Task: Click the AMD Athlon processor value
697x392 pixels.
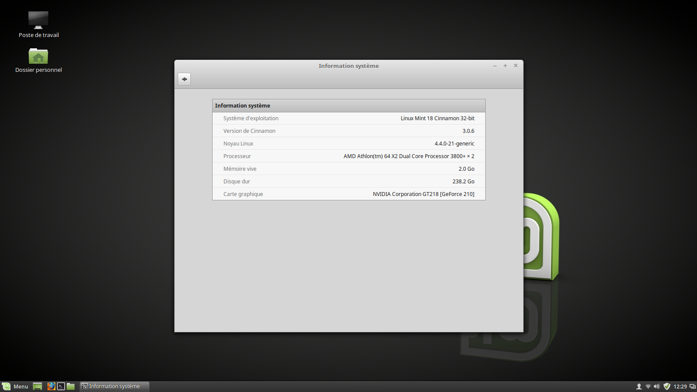Action: [409, 156]
